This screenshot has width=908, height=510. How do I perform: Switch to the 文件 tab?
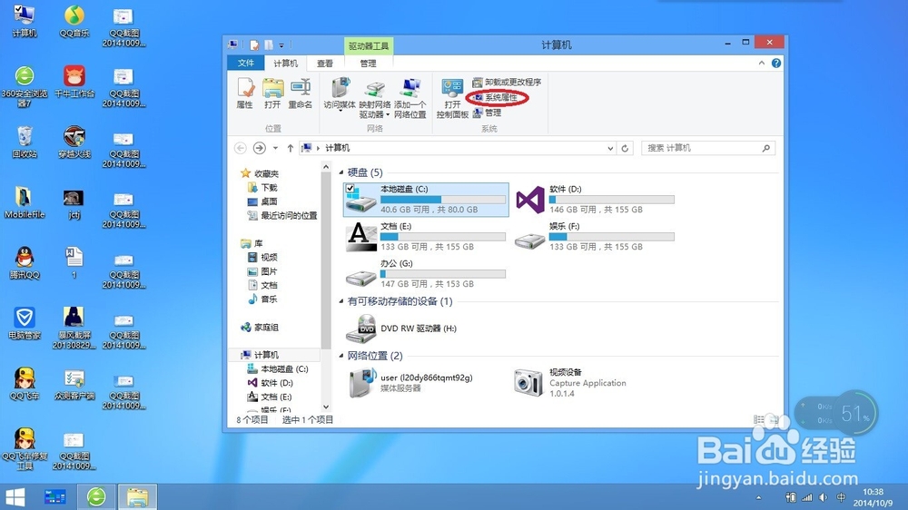(x=245, y=64)
